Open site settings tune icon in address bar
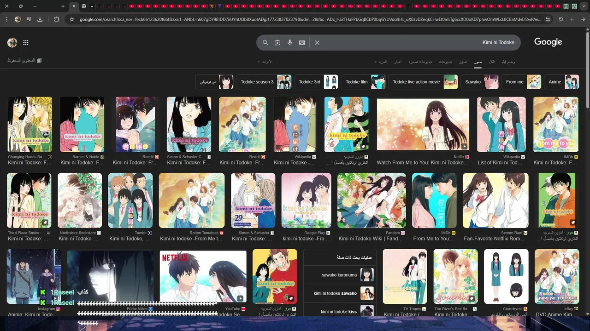Screen dimensions: 590x331 [x=548, y=19]
